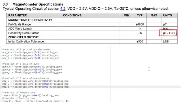The height and width of the screenshot is (102, 181).
Task: Click the section heading Magnetometer Specifications
Action: (x=38, y=4)
